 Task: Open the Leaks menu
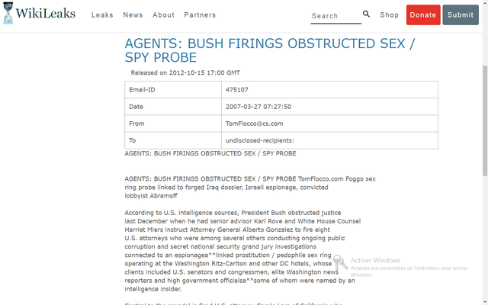coord(102,15)
